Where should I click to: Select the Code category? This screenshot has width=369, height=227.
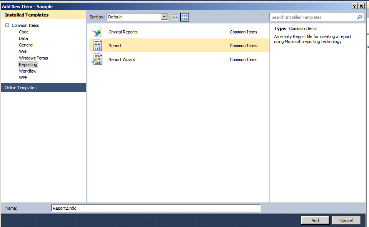24,32
